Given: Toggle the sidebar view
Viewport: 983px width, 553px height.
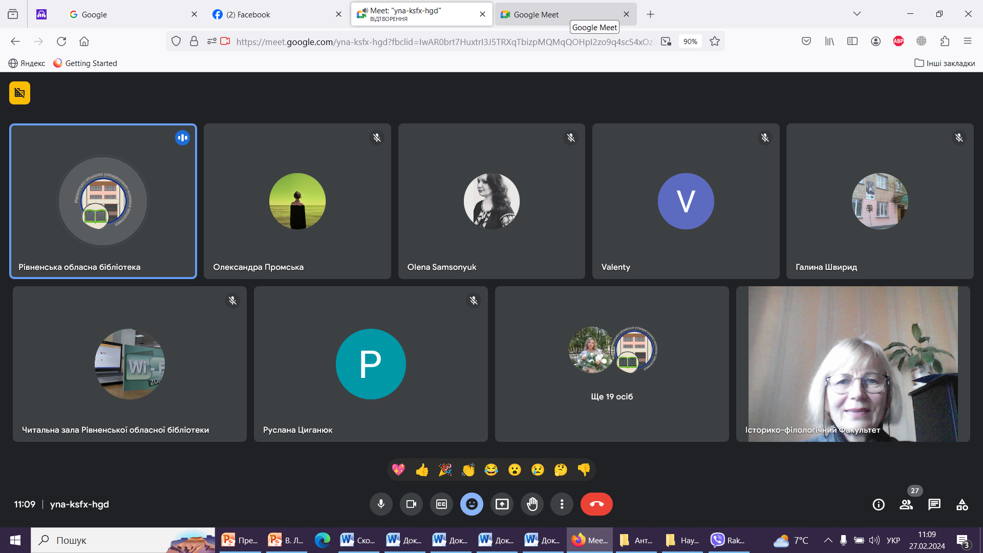Looking at the screenshot, I should click(x=852, y=41).
